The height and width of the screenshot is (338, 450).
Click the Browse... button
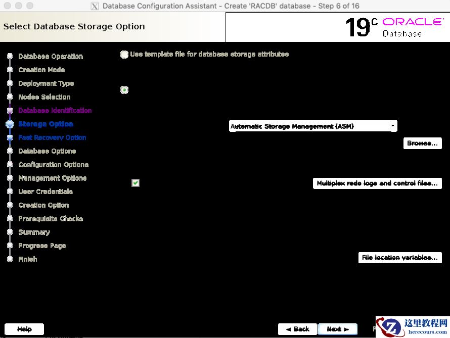point(423,143)
